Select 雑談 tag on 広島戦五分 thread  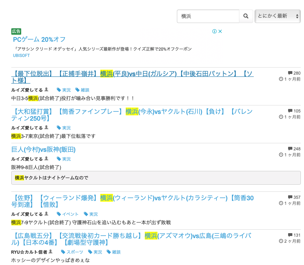pos(114,252)
